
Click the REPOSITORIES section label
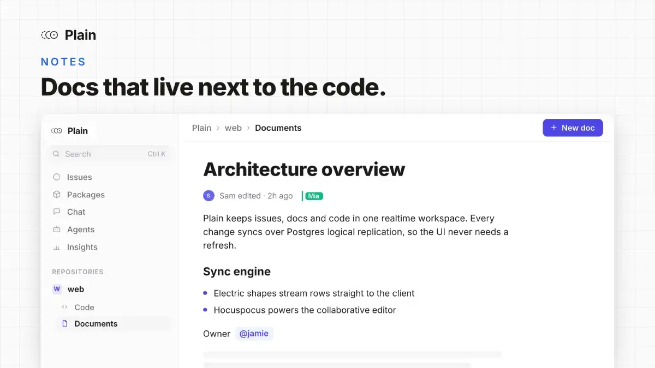click(x=78, y=272)
